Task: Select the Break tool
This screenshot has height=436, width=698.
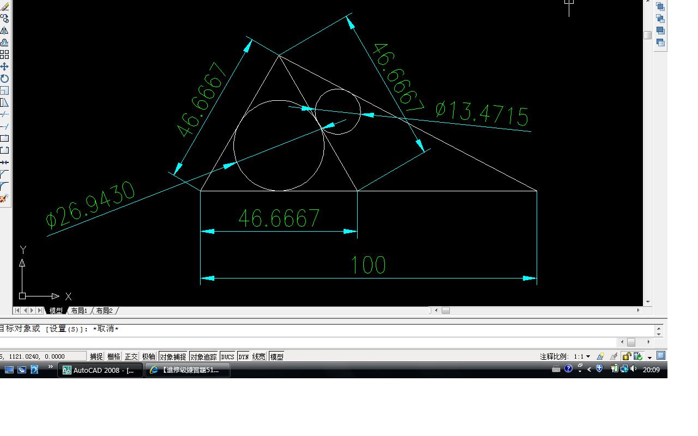Action: 4,150
